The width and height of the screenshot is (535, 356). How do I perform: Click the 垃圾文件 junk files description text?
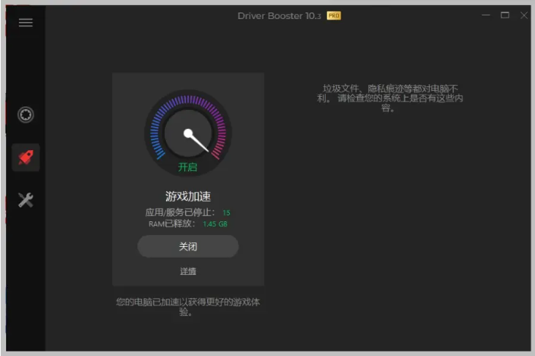click(x=390, y=98)
